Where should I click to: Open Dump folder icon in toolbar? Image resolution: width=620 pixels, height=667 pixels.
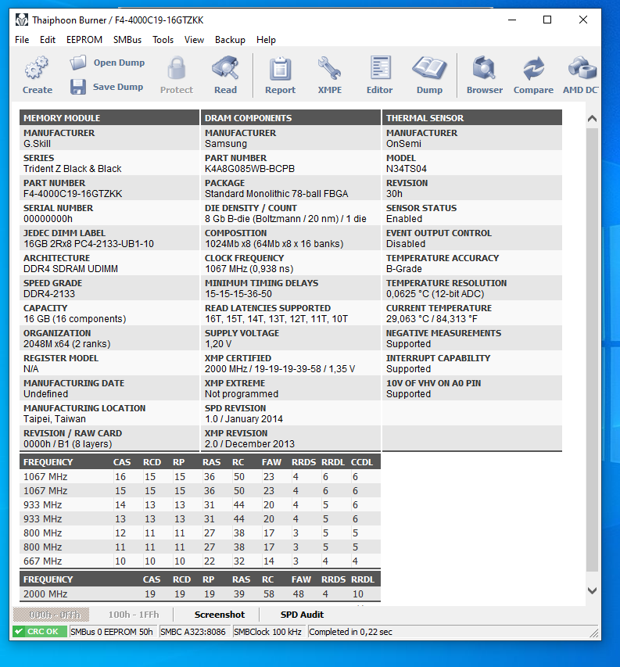click(x=78, y=63)
